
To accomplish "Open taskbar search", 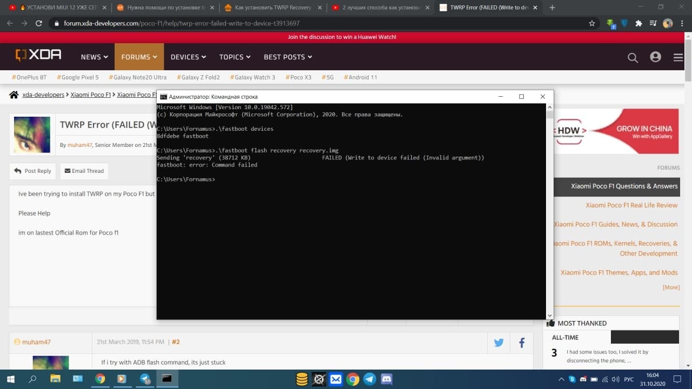I will tap(32, 379).
